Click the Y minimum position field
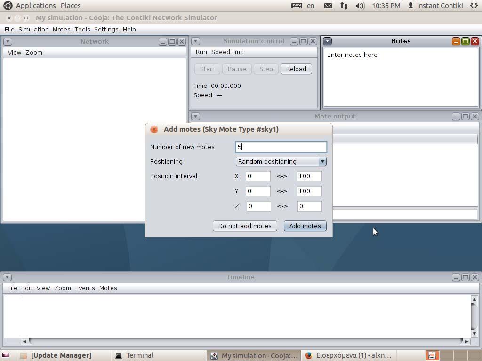482x361 pixels. tap(258, 191)
